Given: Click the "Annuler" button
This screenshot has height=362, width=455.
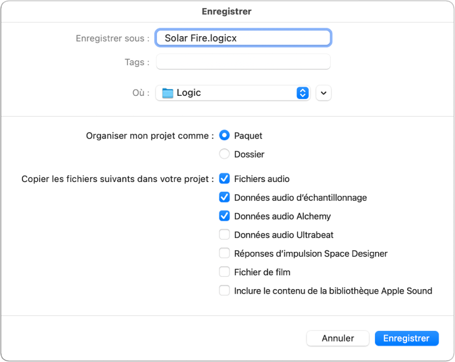Looking at the screenshot, I should coord(337,338).
